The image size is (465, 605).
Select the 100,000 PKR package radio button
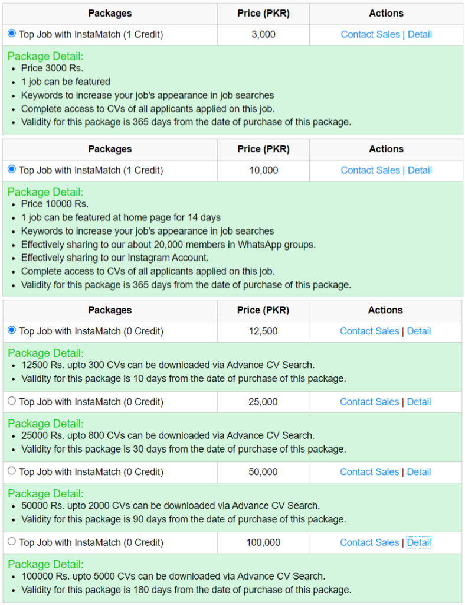click(11, 542)
